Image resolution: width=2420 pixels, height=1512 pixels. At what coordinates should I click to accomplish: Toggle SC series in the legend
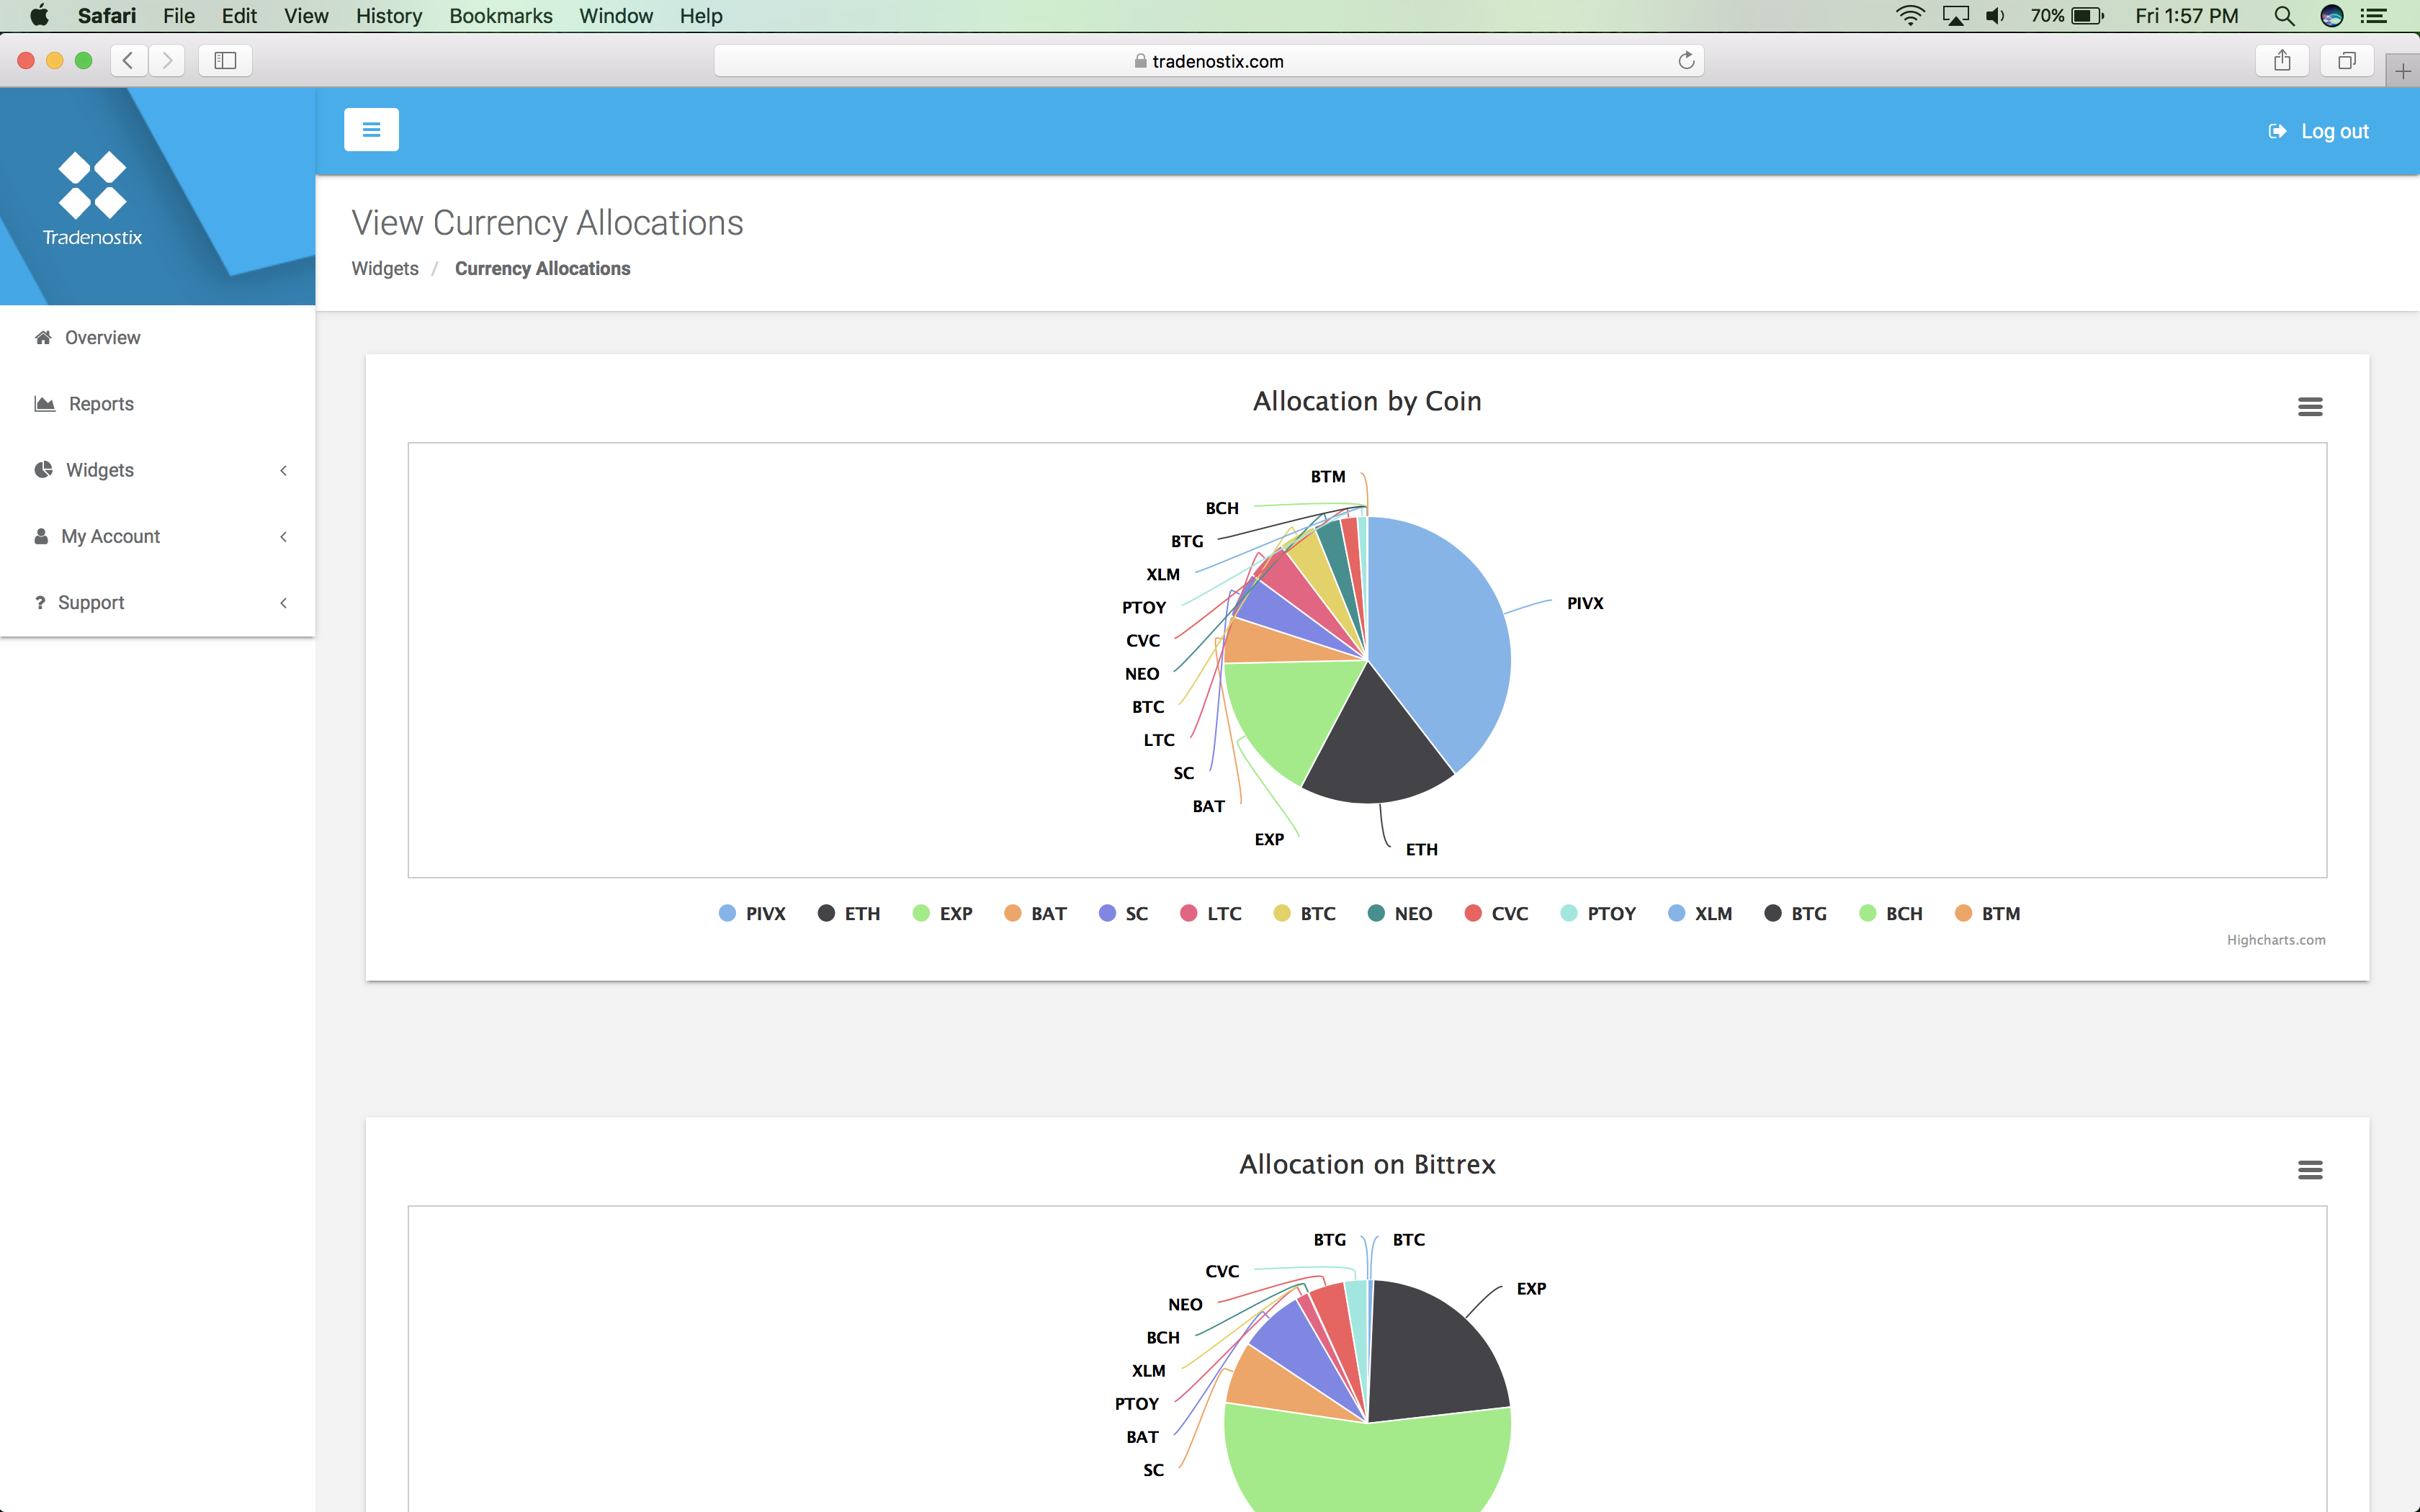click(x=1124, y=913)
